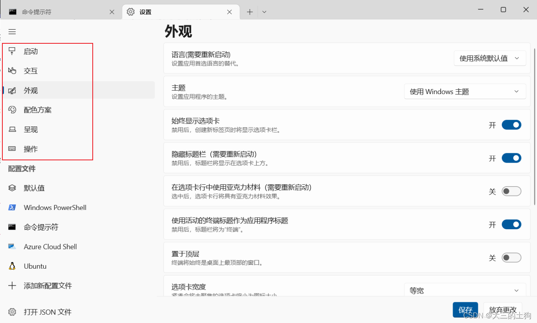
Task: Disable 始终显示选项卡 toggle
Action: coord(511,124)
